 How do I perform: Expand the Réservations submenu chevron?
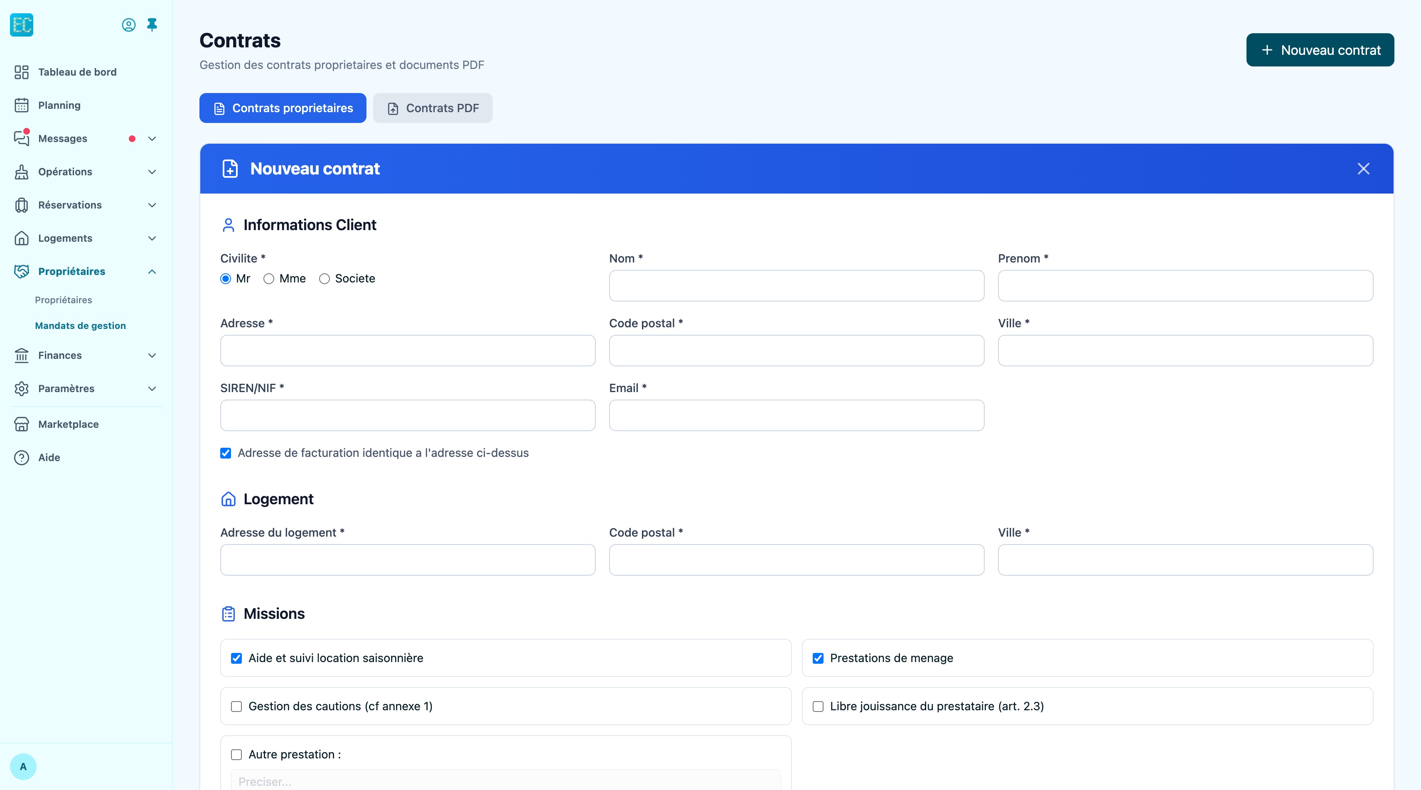[x=152, y=205]
